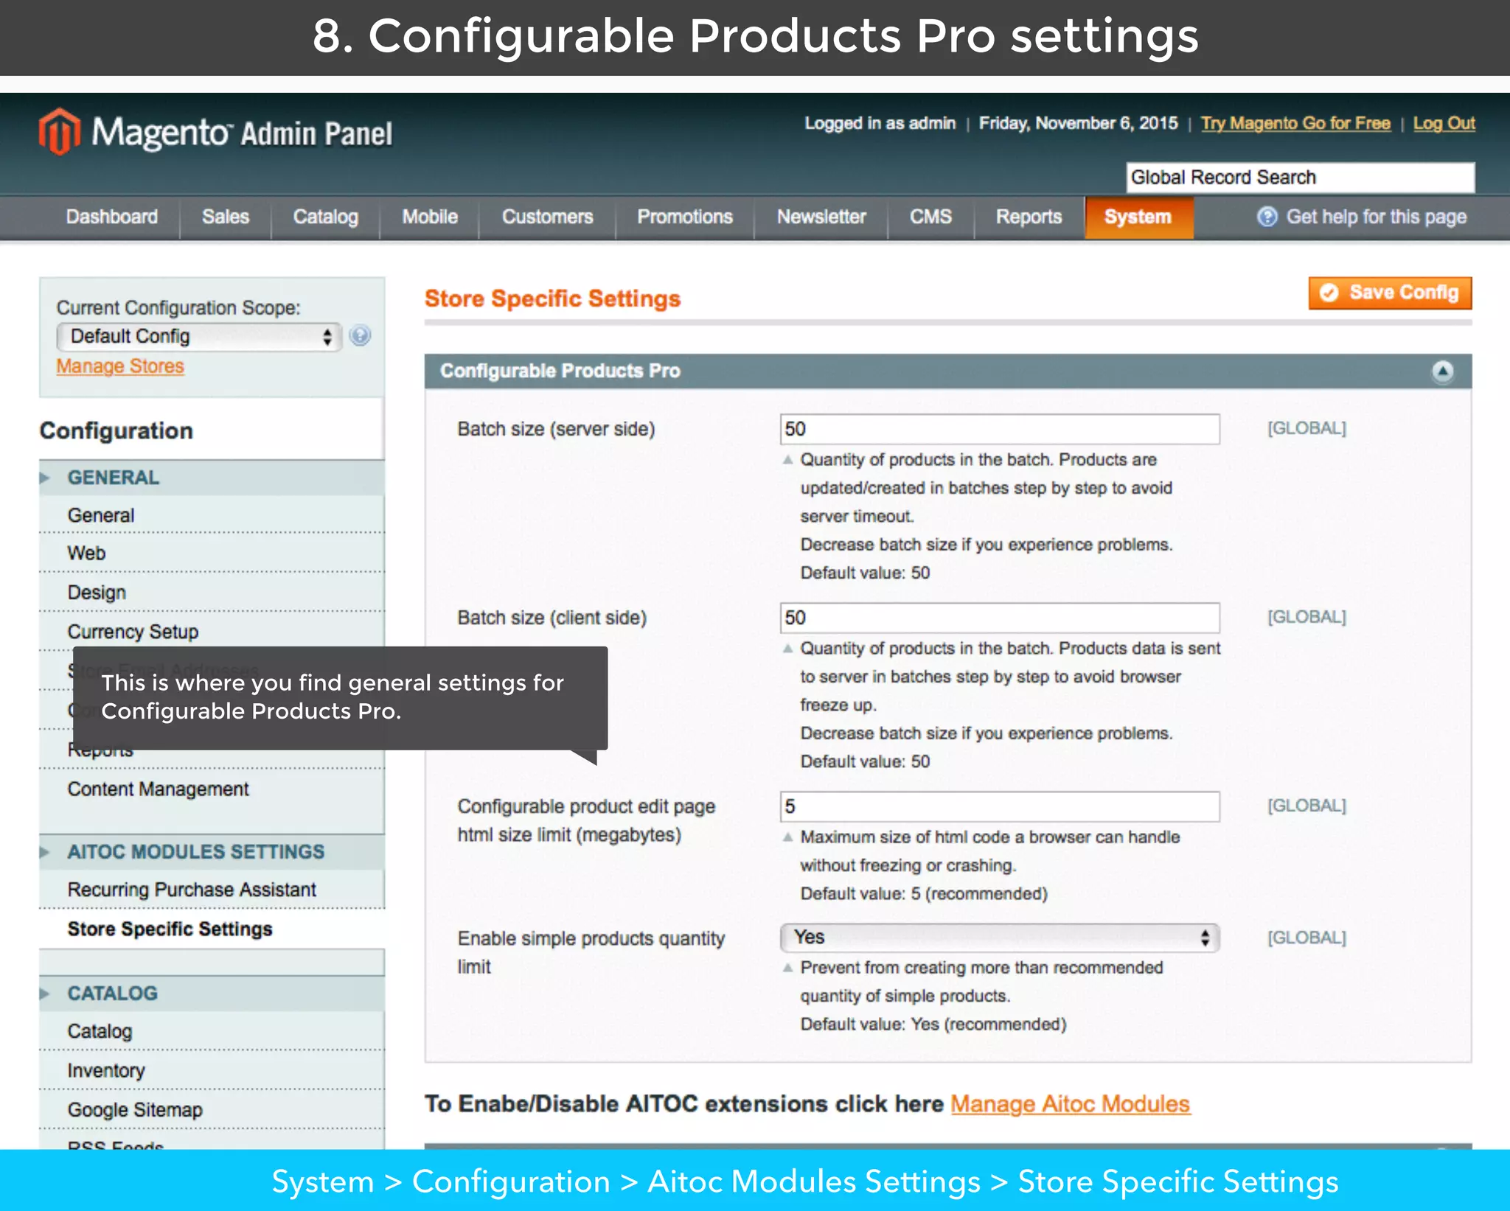Click the scope help question-mark icon
The height and width of the screenshot is (1211, 1510).
360,336
